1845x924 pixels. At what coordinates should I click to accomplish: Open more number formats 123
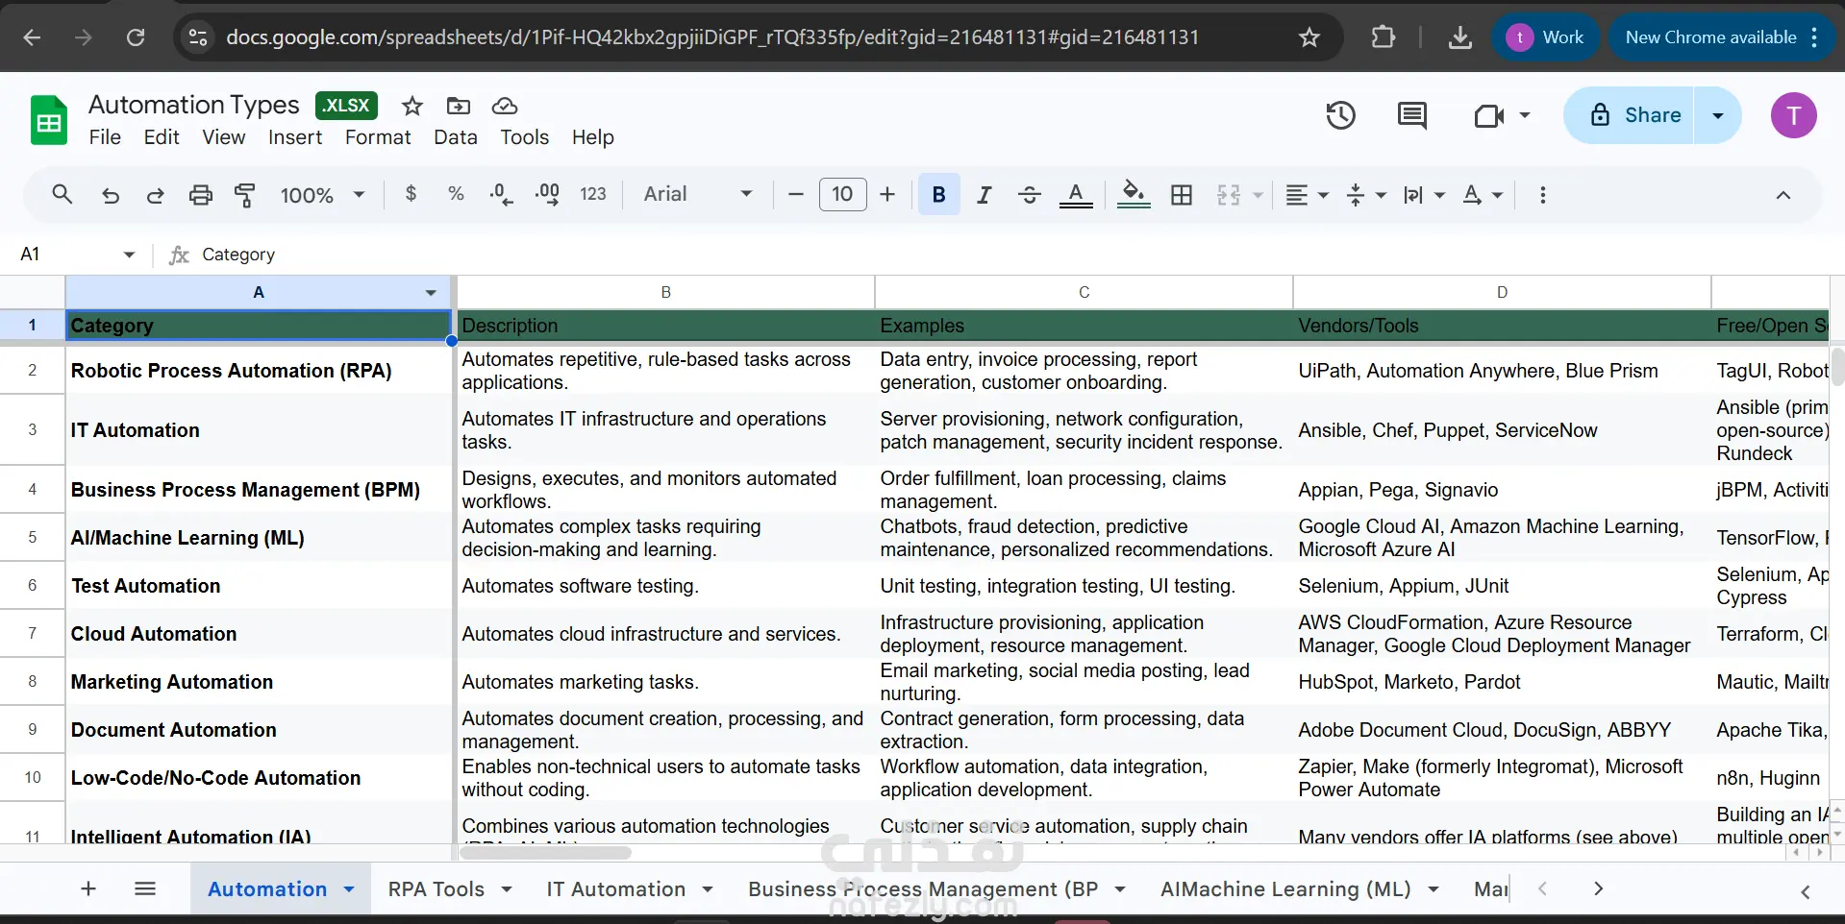click(593, 194)
